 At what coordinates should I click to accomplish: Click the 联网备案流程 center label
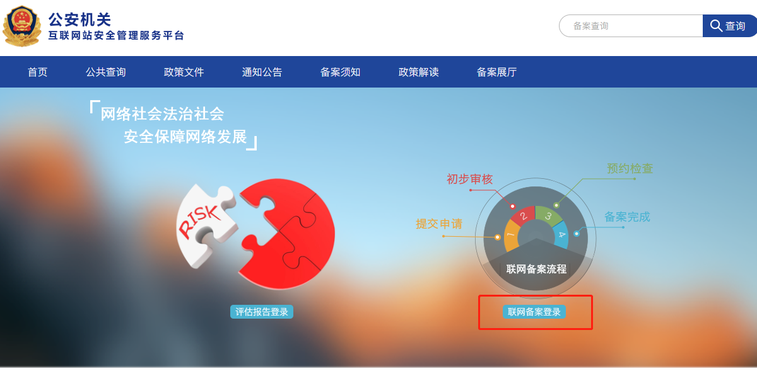pos(536,269)
